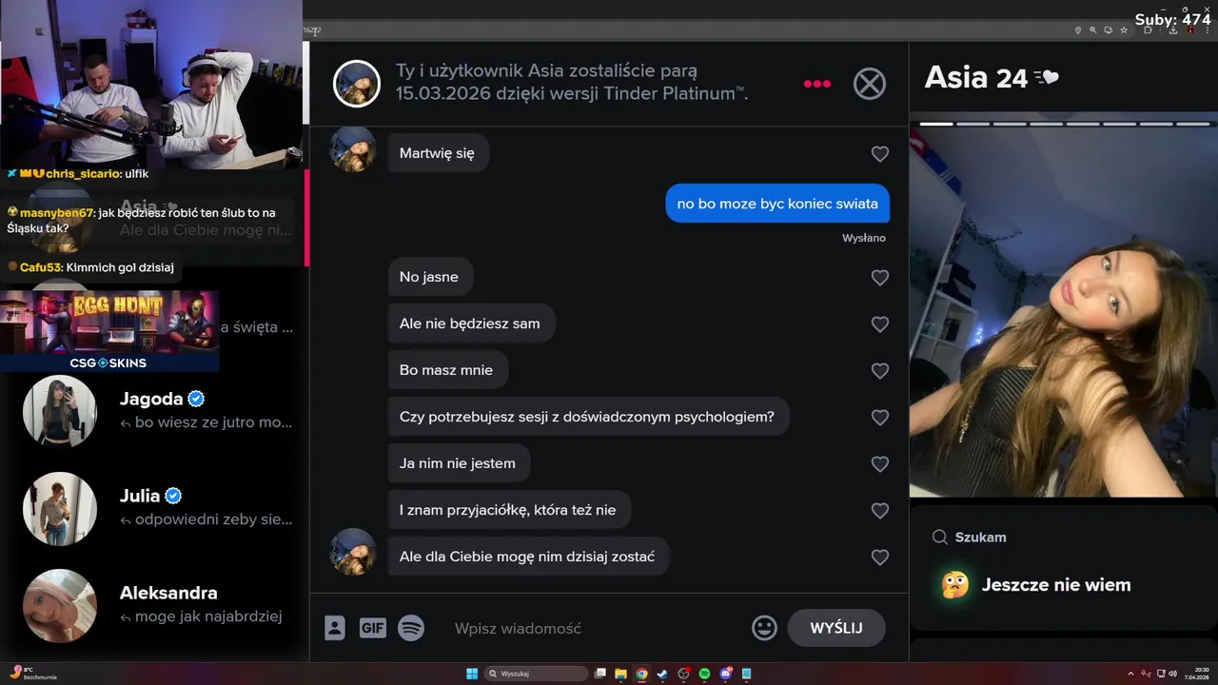
Task: Click Asia's profile photo to advance
Action: coord(1064,312)
